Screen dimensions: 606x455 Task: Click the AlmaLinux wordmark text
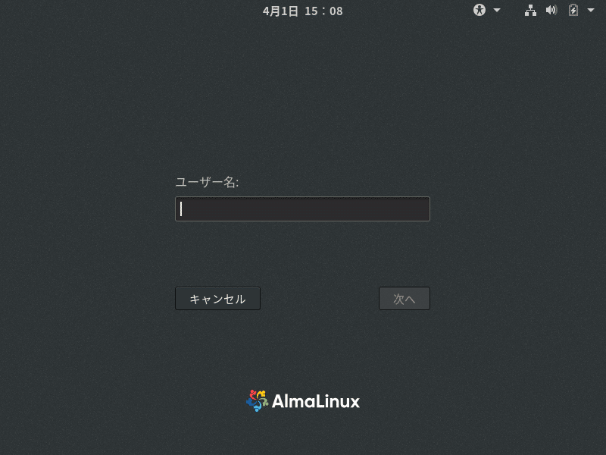(316, 401)
